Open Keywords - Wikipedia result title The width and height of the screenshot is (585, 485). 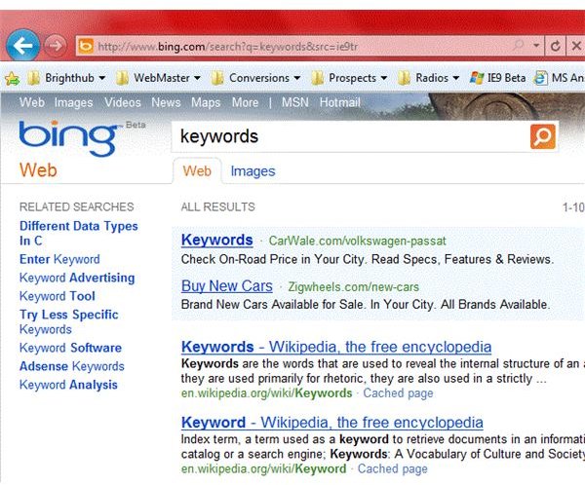(336, 347)
